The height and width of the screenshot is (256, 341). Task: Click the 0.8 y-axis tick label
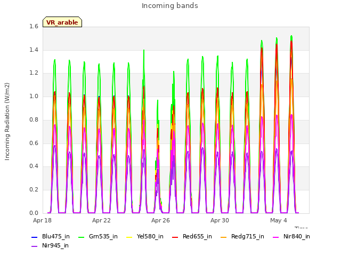pos(34,119)
